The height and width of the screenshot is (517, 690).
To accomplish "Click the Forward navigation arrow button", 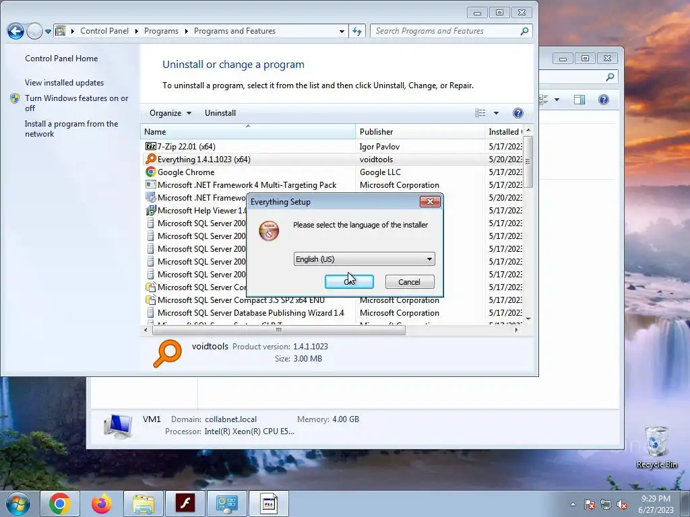I will [x=34, y=31].
